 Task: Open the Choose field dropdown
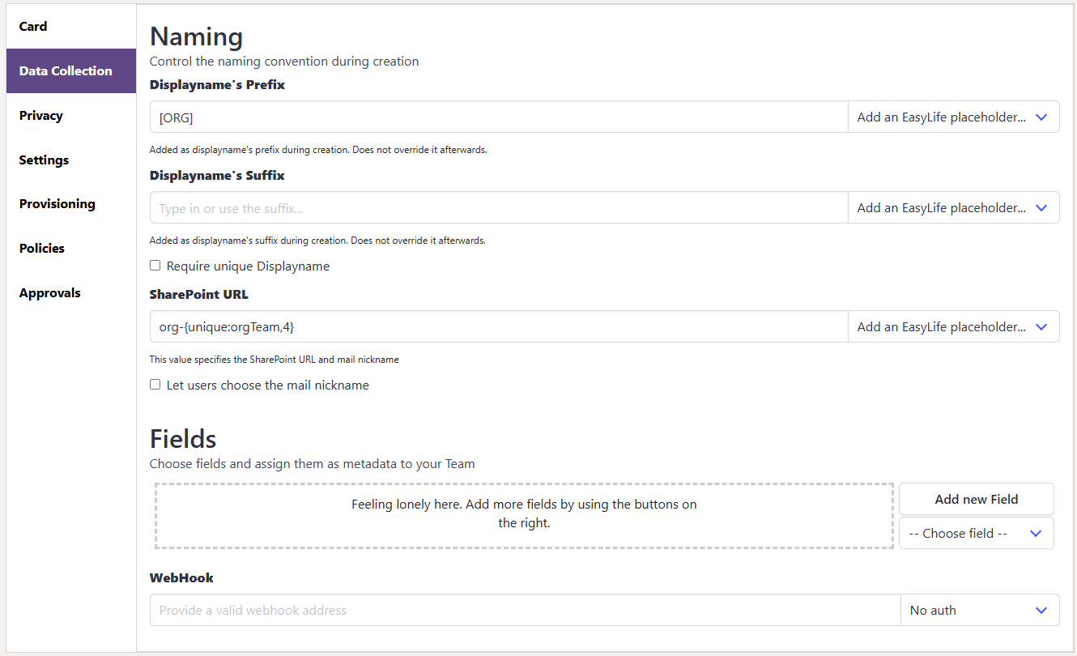click(x=976, y=533)
